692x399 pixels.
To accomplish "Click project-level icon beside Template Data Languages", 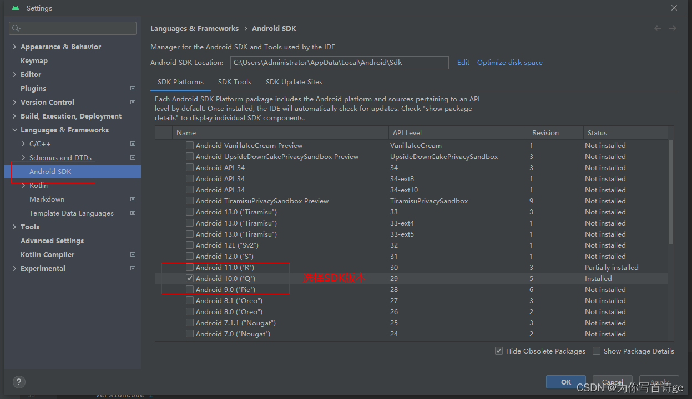I will point(133,213).
